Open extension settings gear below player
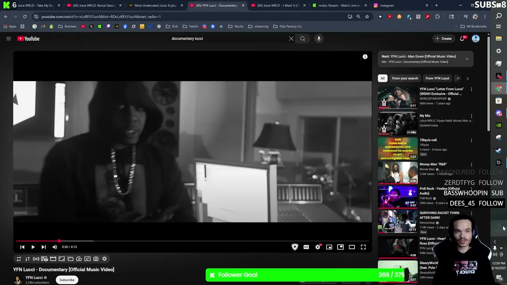This screenshot has height=285, width=507. [x=105, y=259]
